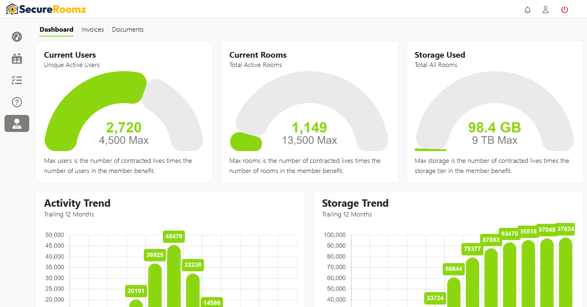The width and height of the screenshot is (587, 307).
Task: Click the Current Rooms heading
Action: [x=258, y=55]
